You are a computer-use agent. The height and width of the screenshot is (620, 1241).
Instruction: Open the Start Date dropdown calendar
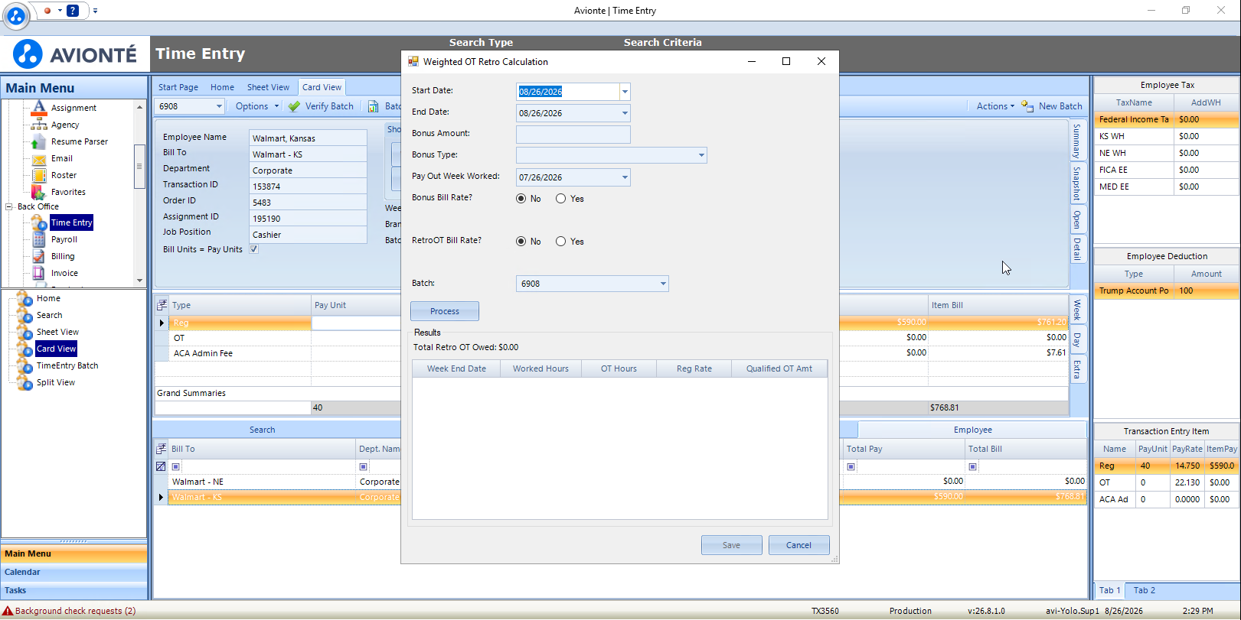[625, 92]
